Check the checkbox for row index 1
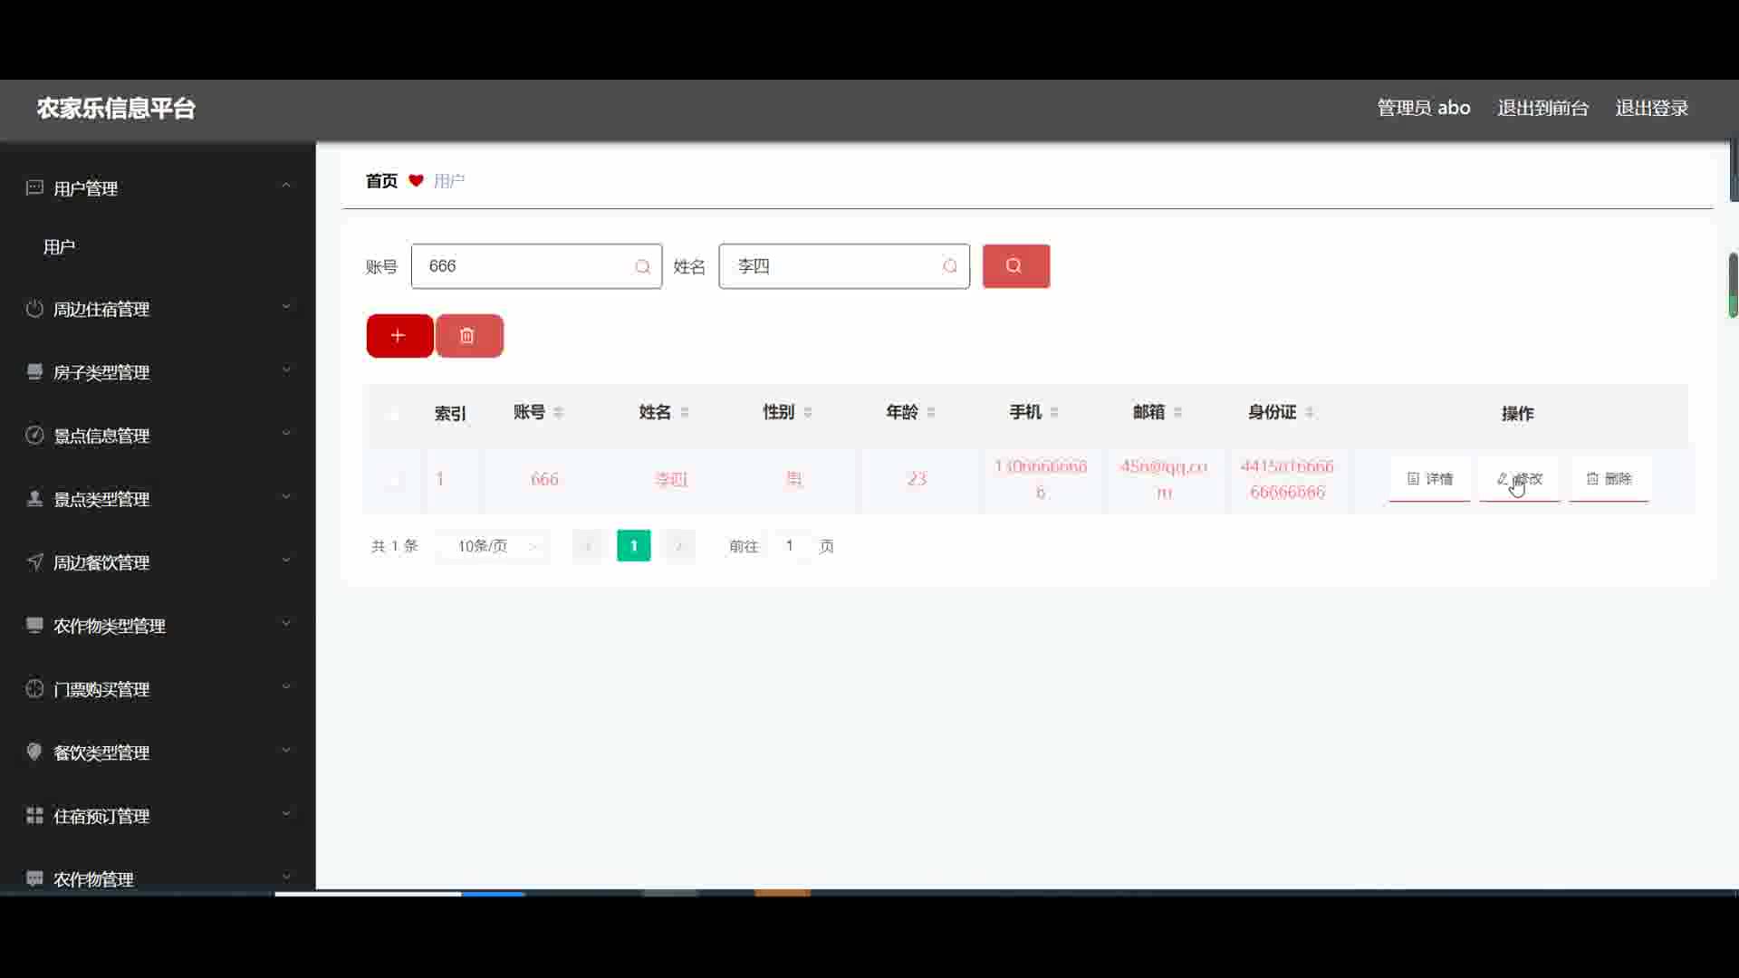 click(x=393, y=480)
